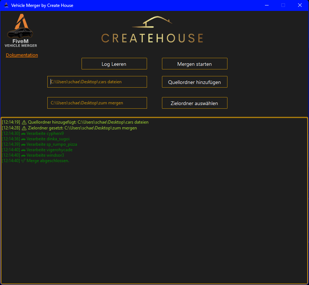This screenshot has width=309, height=285.
Task: Focus the cars dateien source path field
Action: pos(97,82)
